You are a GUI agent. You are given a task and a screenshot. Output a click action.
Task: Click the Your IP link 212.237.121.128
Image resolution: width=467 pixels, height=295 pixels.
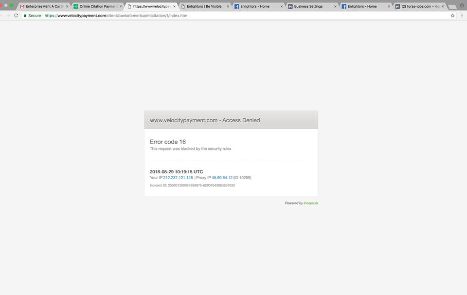[x=178, y=178]
